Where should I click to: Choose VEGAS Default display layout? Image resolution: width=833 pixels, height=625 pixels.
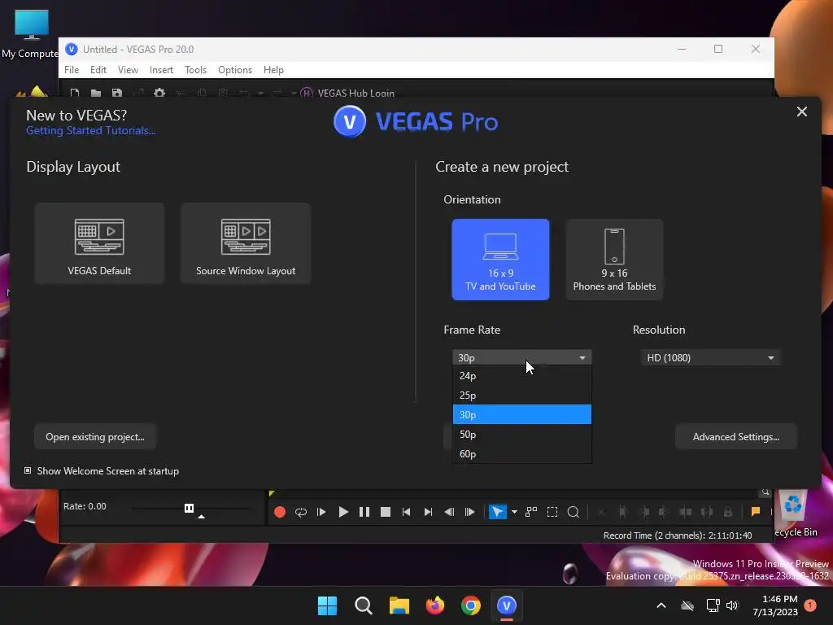(99, 243)
